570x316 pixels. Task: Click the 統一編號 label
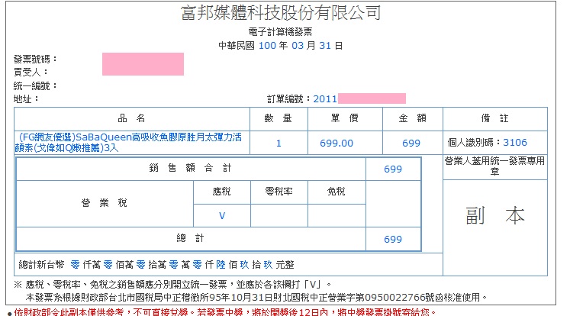tap(35, 85)
